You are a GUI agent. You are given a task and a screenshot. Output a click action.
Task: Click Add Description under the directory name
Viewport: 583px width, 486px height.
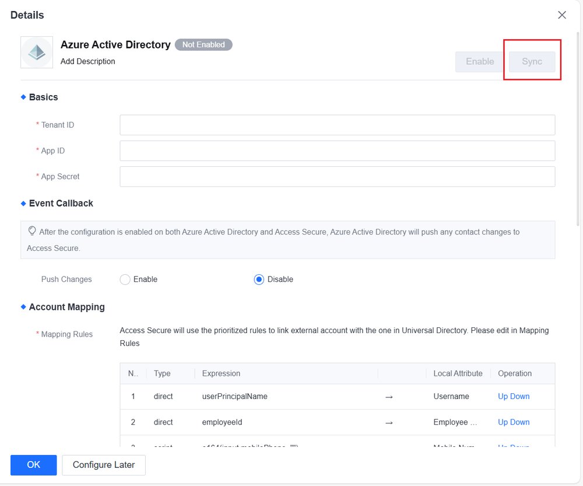coord(88,61)
